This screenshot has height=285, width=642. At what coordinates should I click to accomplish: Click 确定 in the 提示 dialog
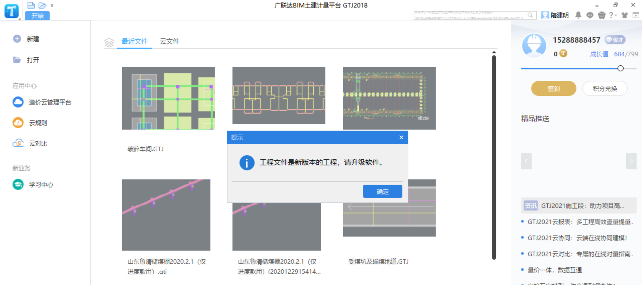(383, 192)
